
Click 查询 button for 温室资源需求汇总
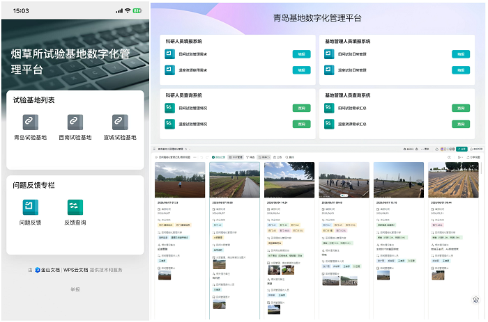click(461, 124)
